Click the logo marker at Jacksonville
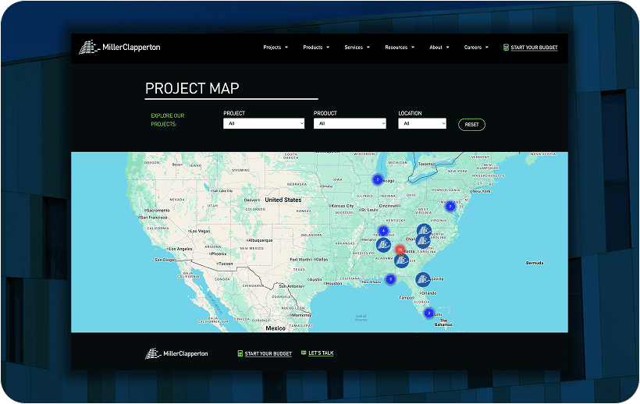640x404 pixels. pos(423,279)
